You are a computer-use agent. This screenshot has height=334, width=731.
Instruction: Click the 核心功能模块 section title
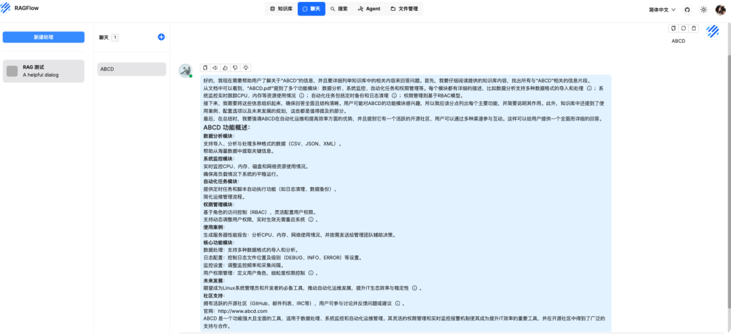219,243
